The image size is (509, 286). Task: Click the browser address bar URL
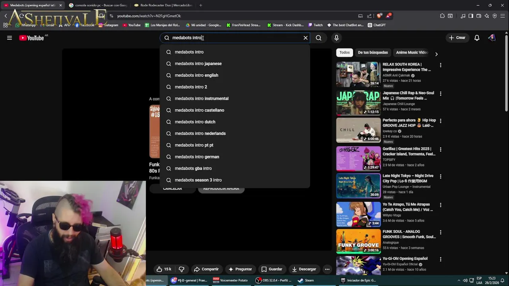[x=149, y=16]
